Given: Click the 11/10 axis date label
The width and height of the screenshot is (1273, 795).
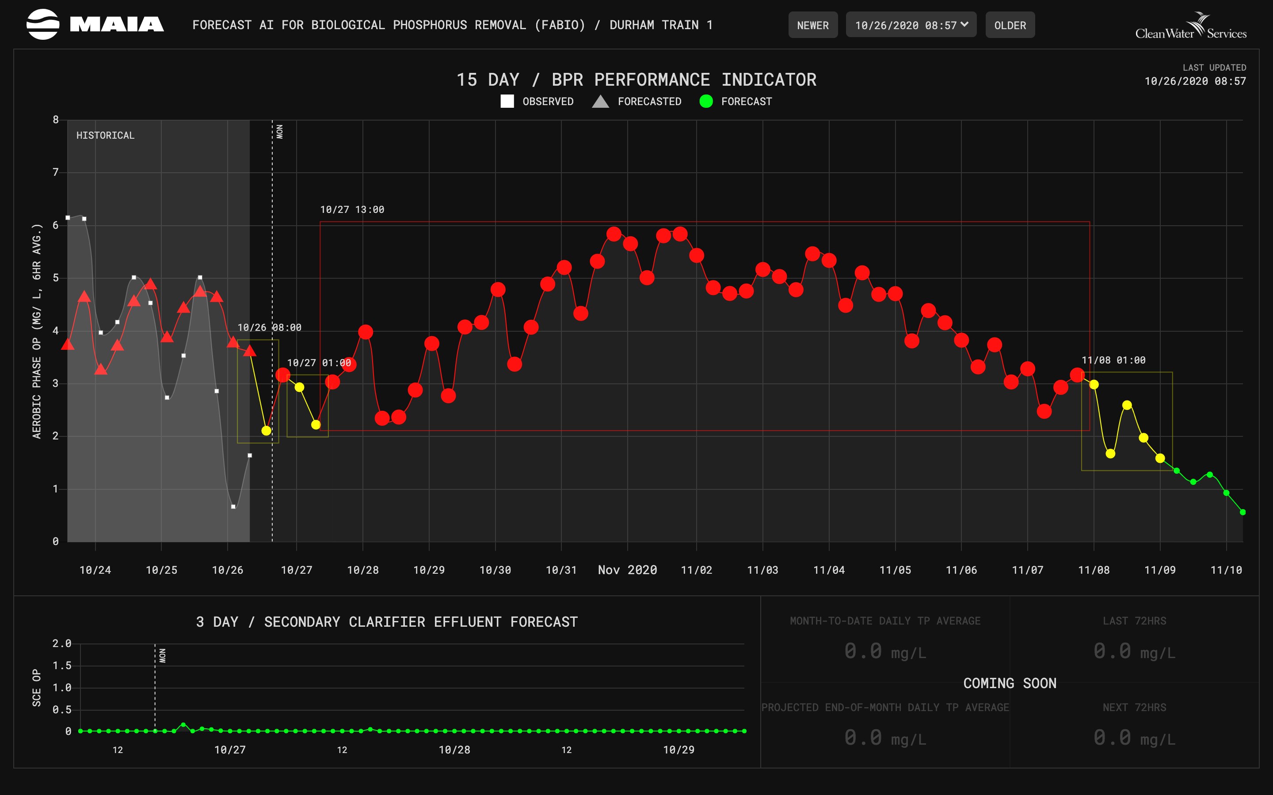Looking at the screenshot, I should (x=1226, y=570).
